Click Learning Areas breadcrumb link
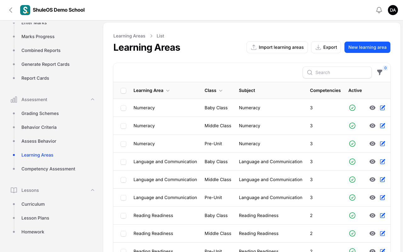 pyautogui.click(x=129, y=36)
